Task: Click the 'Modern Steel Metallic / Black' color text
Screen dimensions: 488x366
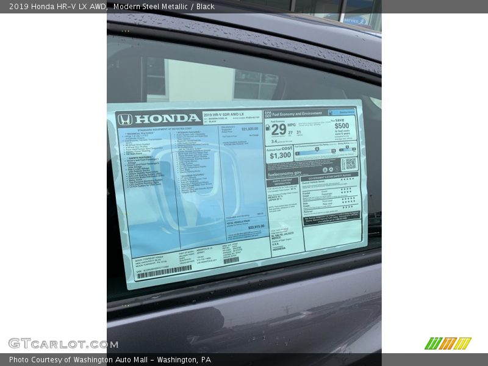Action: (164, 7)
